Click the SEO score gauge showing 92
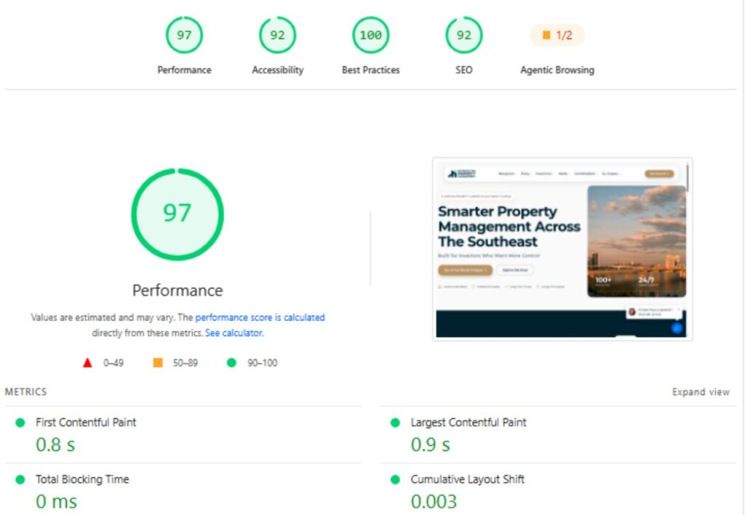Viewport: 745px width, 515px height. [463, 35]
